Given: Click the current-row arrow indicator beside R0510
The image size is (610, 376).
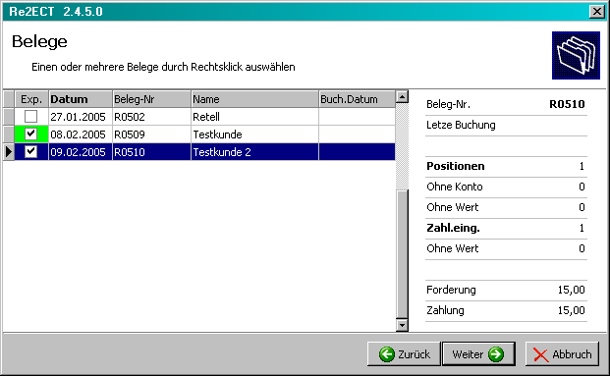Looking at the screenshot, I should [x=9, y=151].
